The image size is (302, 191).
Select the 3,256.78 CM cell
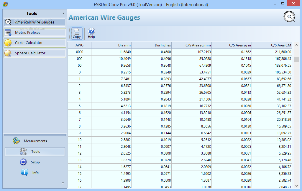(x=272, y=174)
